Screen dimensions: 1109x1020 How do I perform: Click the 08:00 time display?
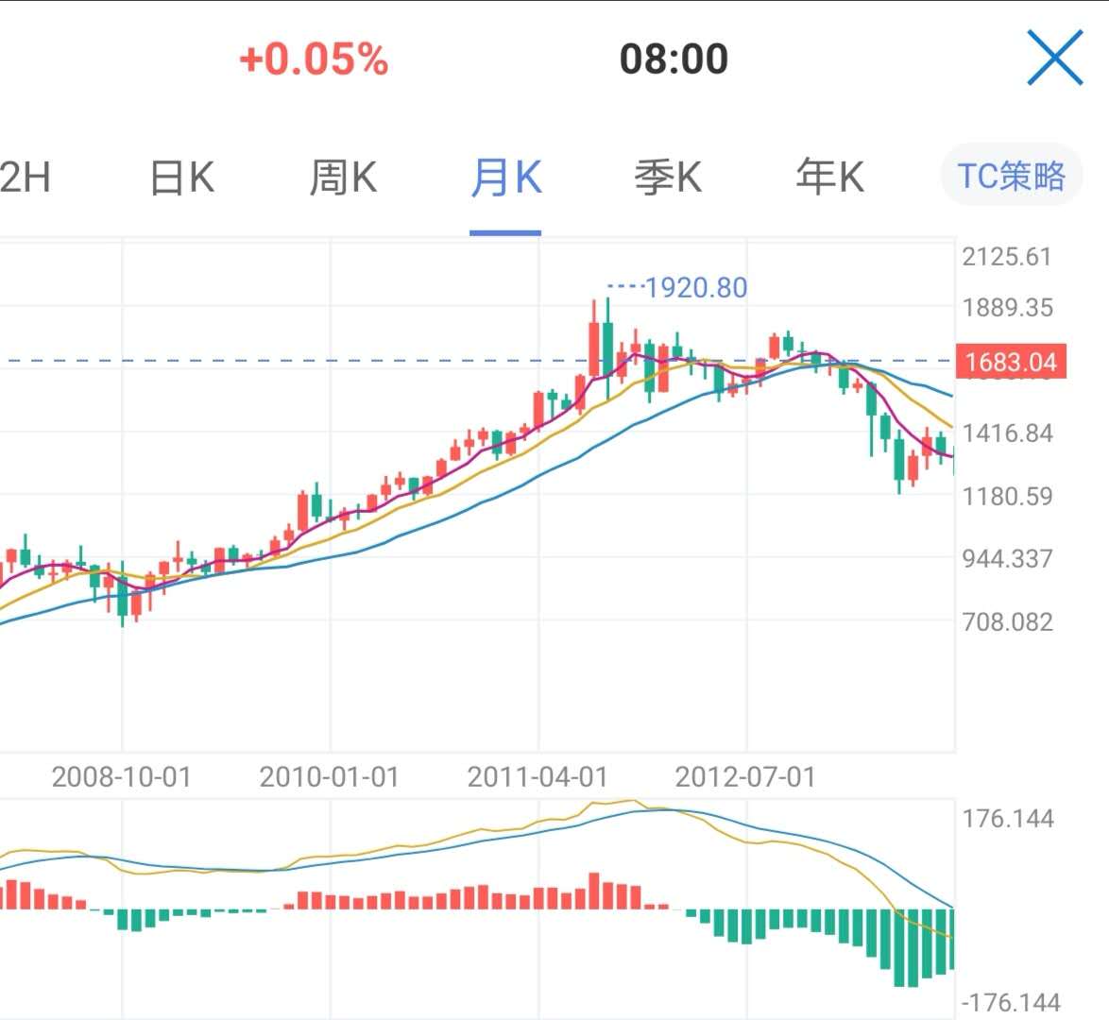674,59
